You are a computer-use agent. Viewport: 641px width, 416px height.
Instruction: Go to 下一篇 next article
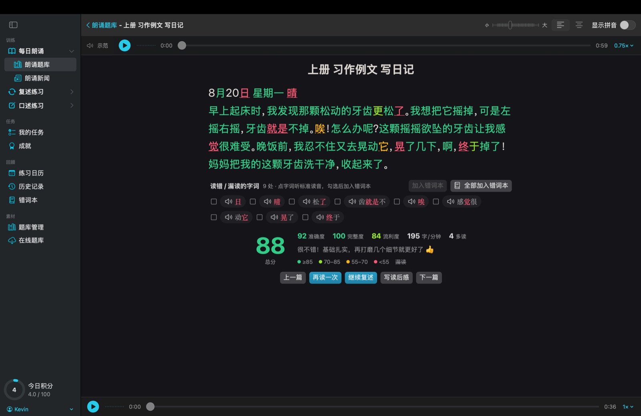[429, 277]
